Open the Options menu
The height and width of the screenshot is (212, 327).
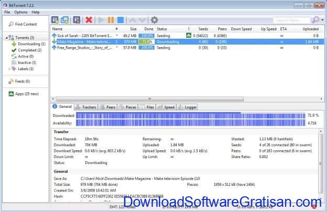[x=21, y=12]
